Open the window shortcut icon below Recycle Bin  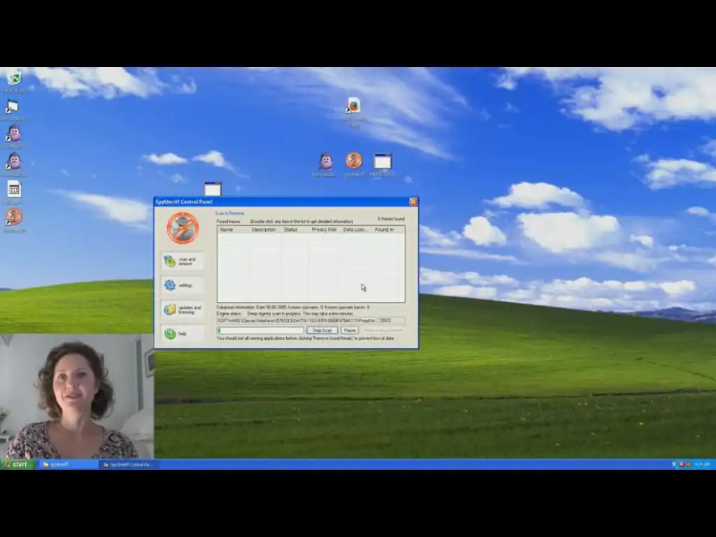[x=12, y=107]
